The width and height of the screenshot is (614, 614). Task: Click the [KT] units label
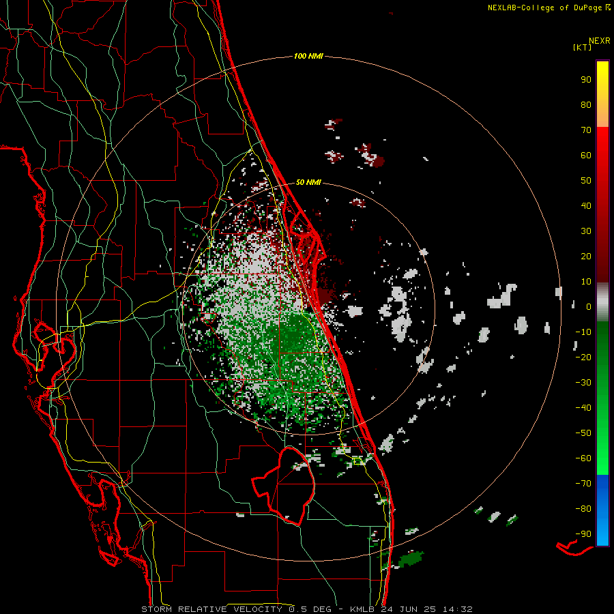(583, 47)
